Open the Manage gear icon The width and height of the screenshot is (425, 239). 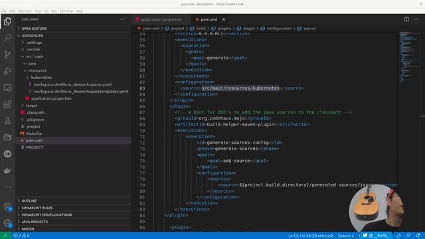point(7,223)
